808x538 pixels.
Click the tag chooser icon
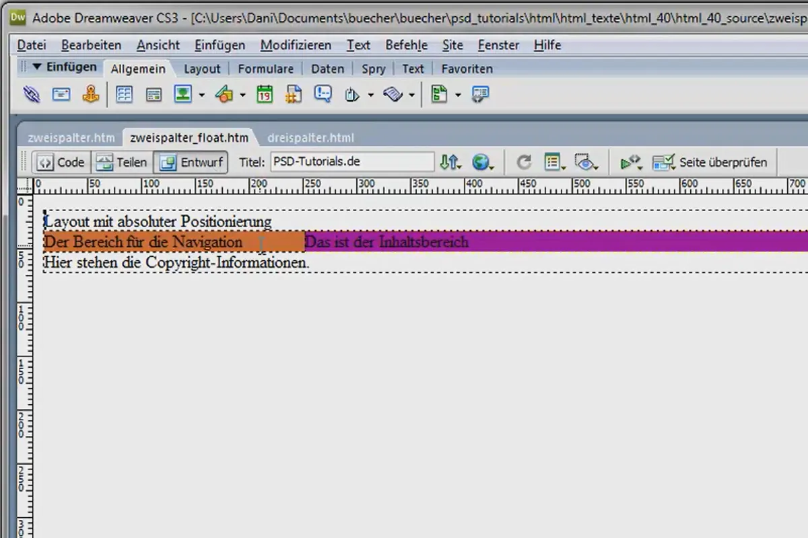click(480, 95)
